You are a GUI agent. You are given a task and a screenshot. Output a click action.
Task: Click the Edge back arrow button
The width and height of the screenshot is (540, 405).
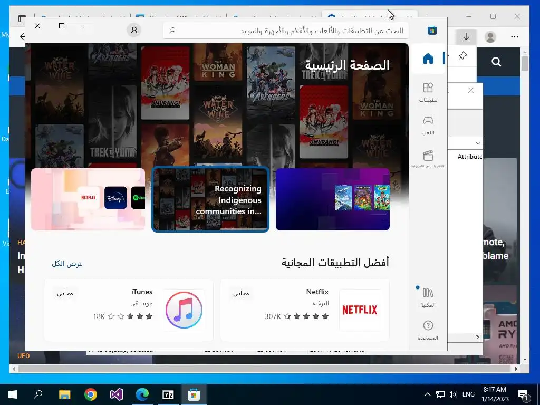click(23, 37)
